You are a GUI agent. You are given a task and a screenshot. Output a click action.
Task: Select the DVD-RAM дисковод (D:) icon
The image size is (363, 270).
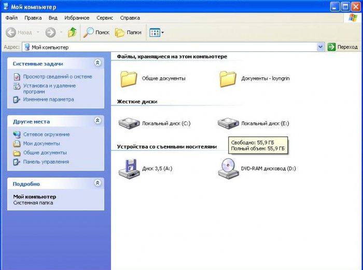click(x=228, y=169)
